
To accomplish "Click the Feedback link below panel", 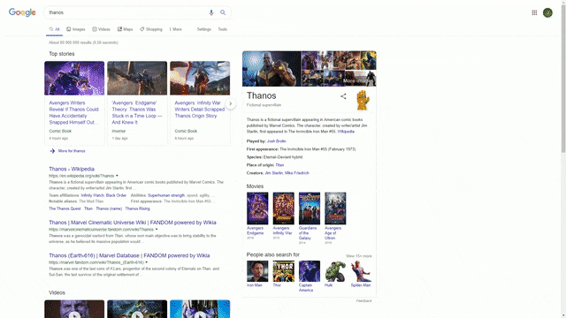I will coord(363,300).
